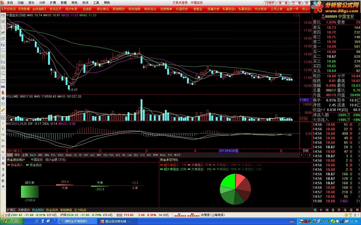Click the F12 trading icon in left sidebar
361x225 pixels.
pyautogui.click(x=3, y=62)
